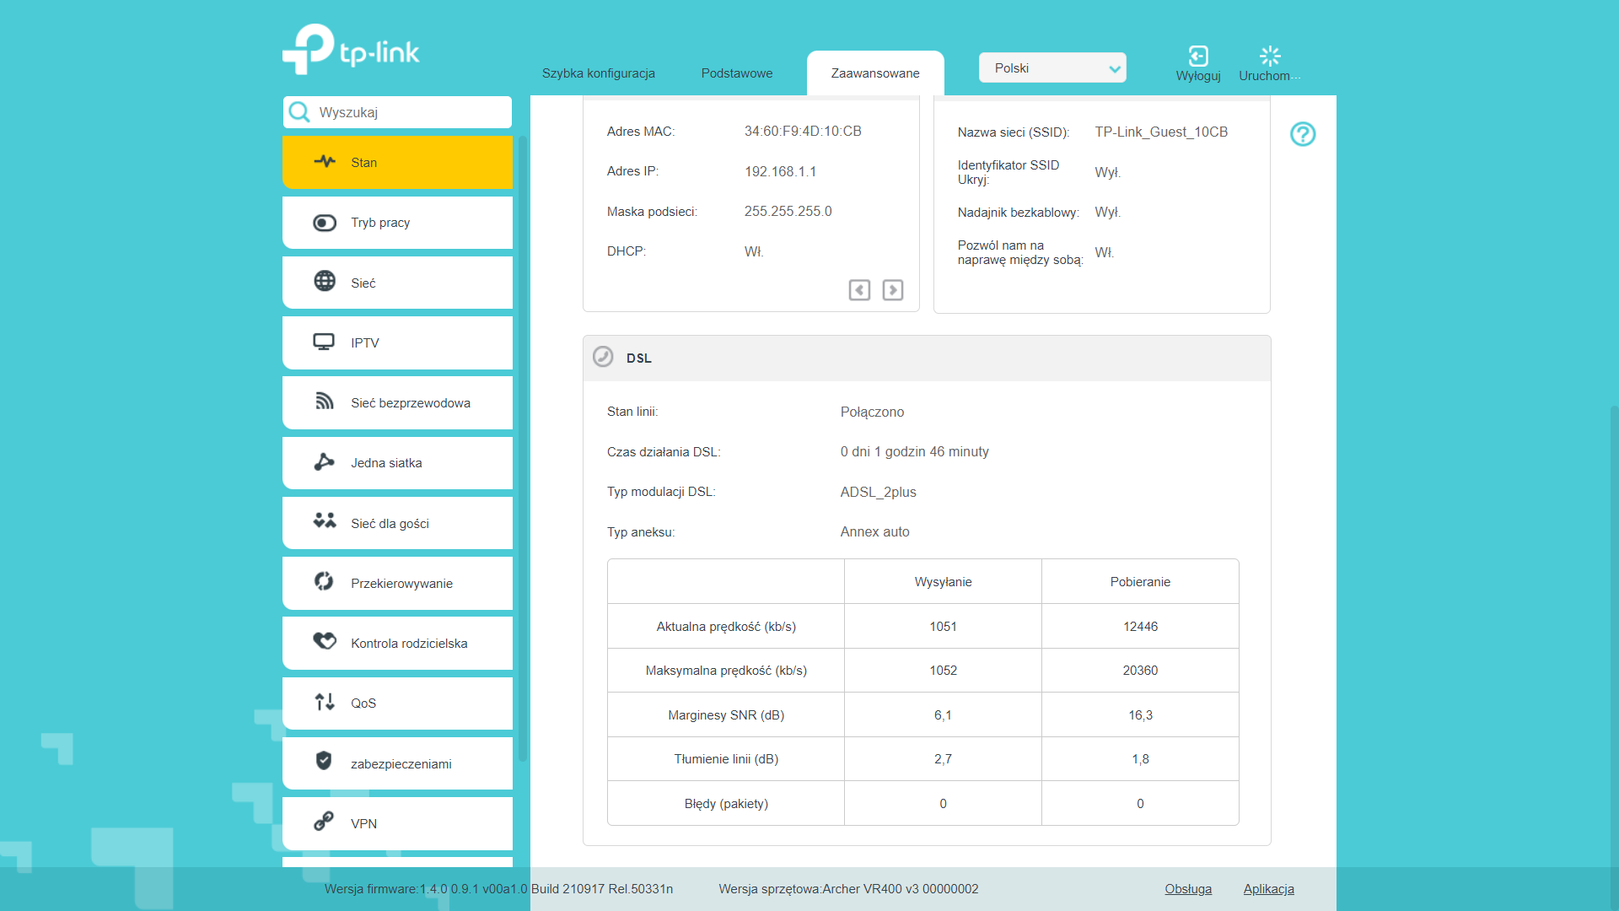Show the previous LAN info page arrow

click(859, 290)
